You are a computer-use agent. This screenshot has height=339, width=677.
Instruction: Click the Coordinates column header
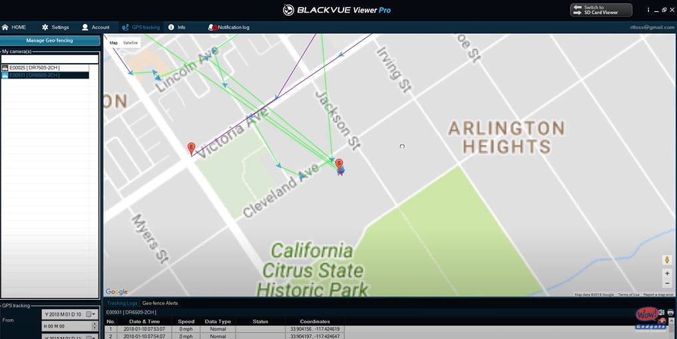click(x=315, y=321)
